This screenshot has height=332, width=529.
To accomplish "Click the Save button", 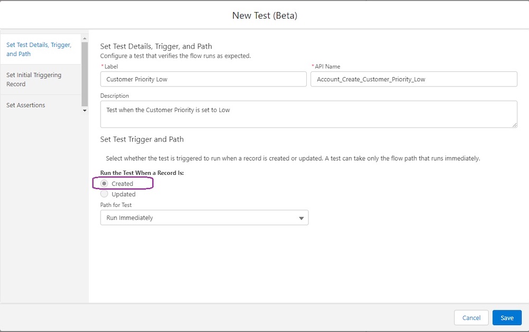I will click(507, 318).
